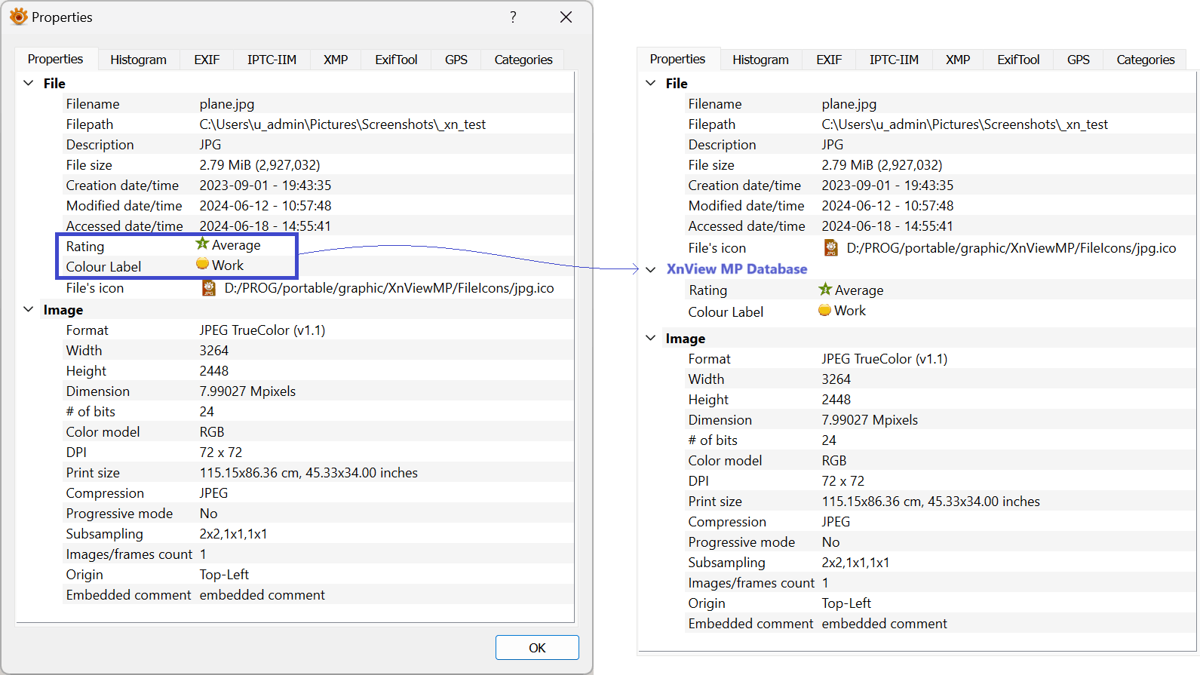Collapse the Image section in right panel

click(651, 338)
